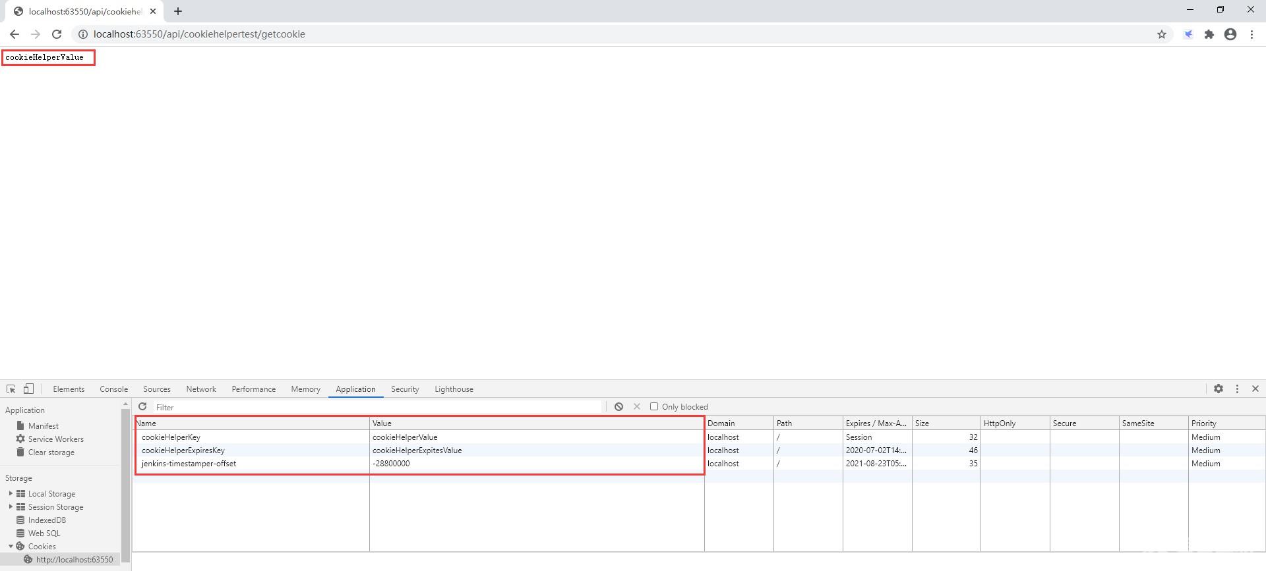This screenshot has height=571, width=1266.
Task: Click the clear all cookies icon
Action: point(618,407)
